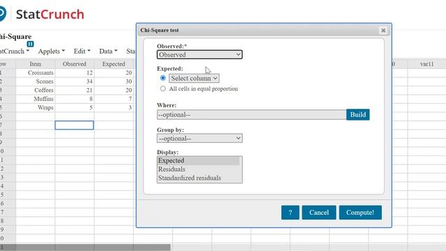Click the highlighted empty Observed cell
The image size is (446, 251).
point(75,125)
